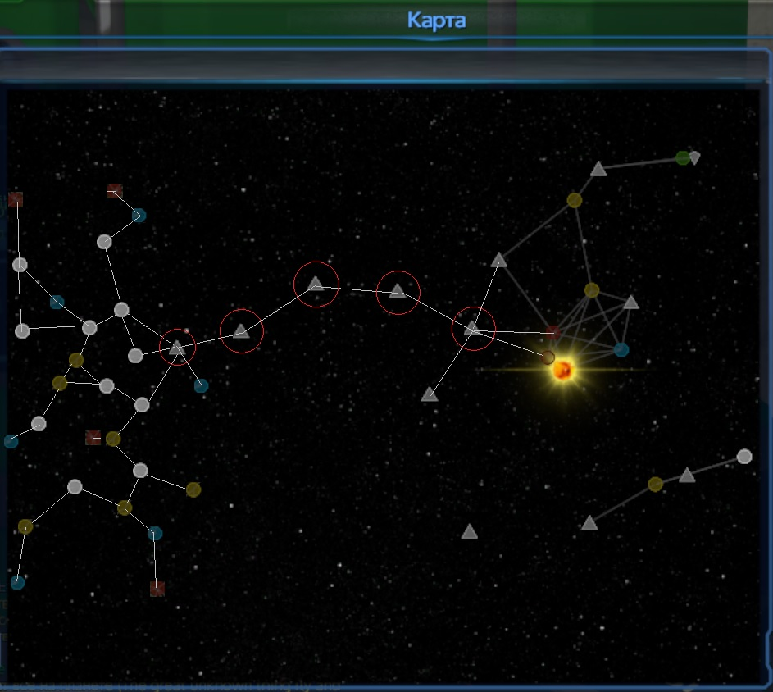Click the dark red node left of sun

(x=553, y=332)
